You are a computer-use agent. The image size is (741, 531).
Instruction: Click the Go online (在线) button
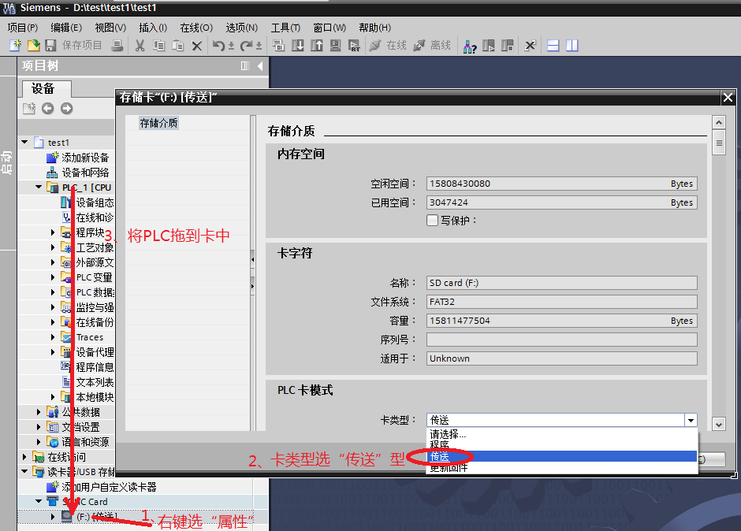388,46
